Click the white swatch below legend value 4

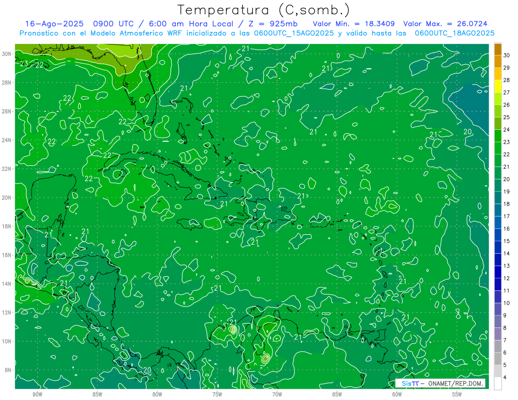coord(498,384)
